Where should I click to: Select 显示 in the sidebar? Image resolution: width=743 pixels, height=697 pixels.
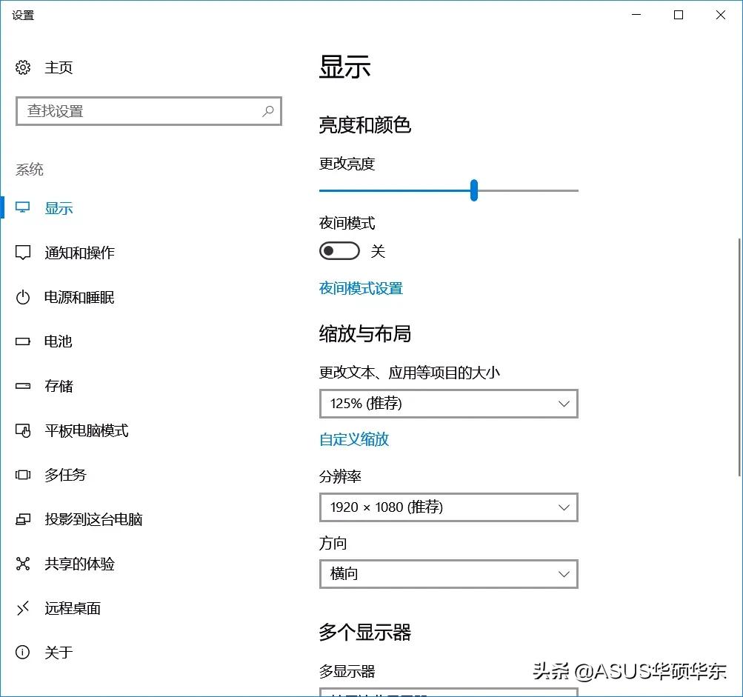pyautogui.click(x=59, y=208)
